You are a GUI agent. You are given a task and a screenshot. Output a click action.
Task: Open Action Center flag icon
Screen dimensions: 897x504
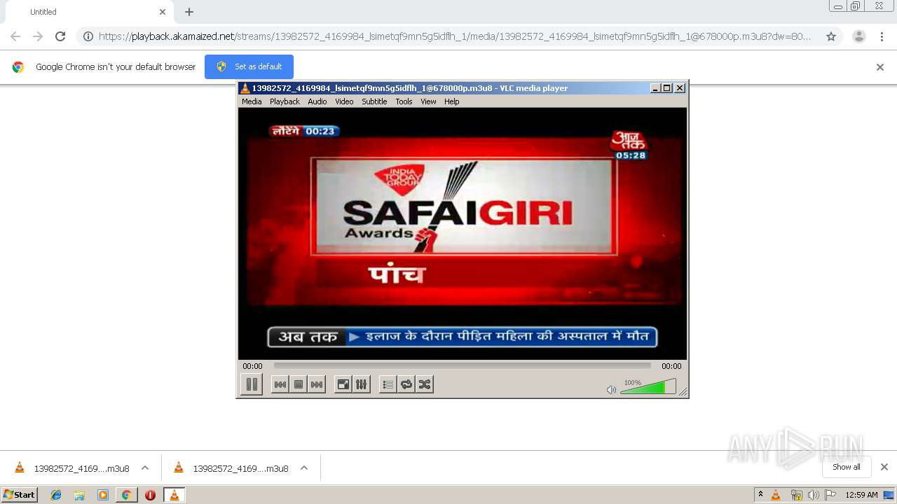[830, 495]
